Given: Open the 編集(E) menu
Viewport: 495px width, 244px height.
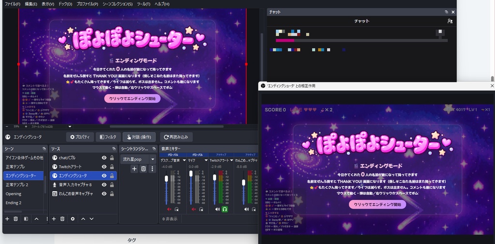Looking at the screenshot, I should 31,4.
